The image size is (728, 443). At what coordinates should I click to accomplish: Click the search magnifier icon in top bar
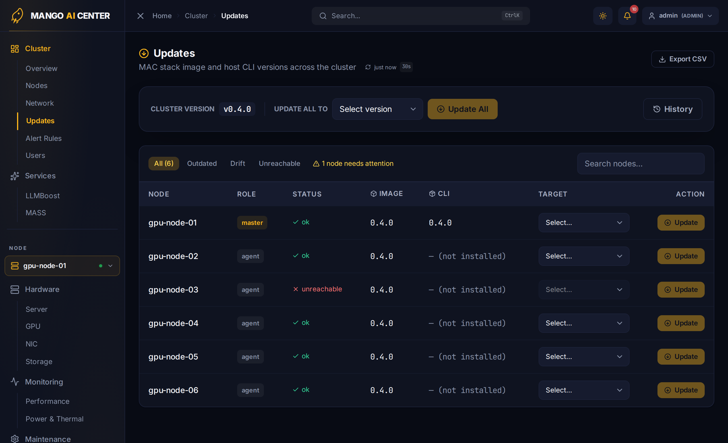(323, 16)
